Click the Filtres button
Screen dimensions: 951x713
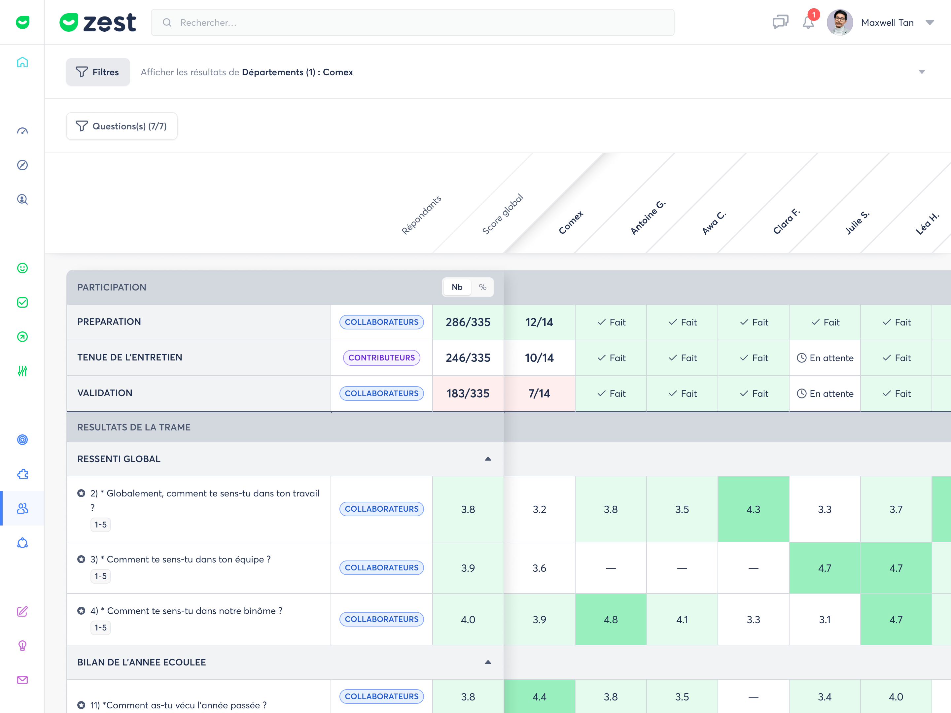point(98,72)
